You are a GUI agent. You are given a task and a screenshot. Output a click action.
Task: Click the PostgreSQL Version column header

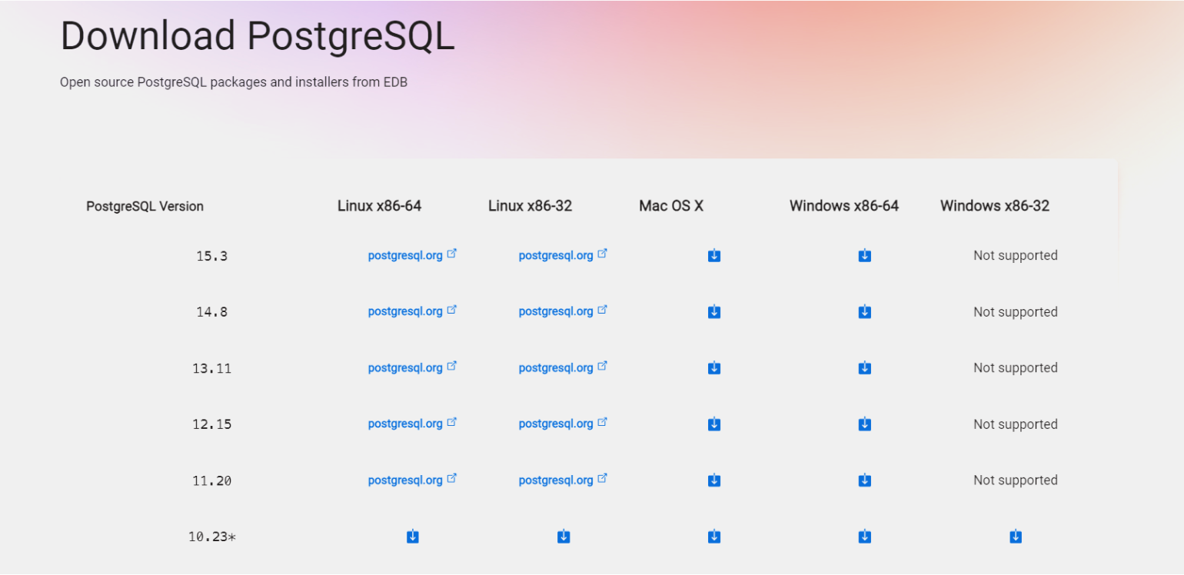(x=145, y=206)
